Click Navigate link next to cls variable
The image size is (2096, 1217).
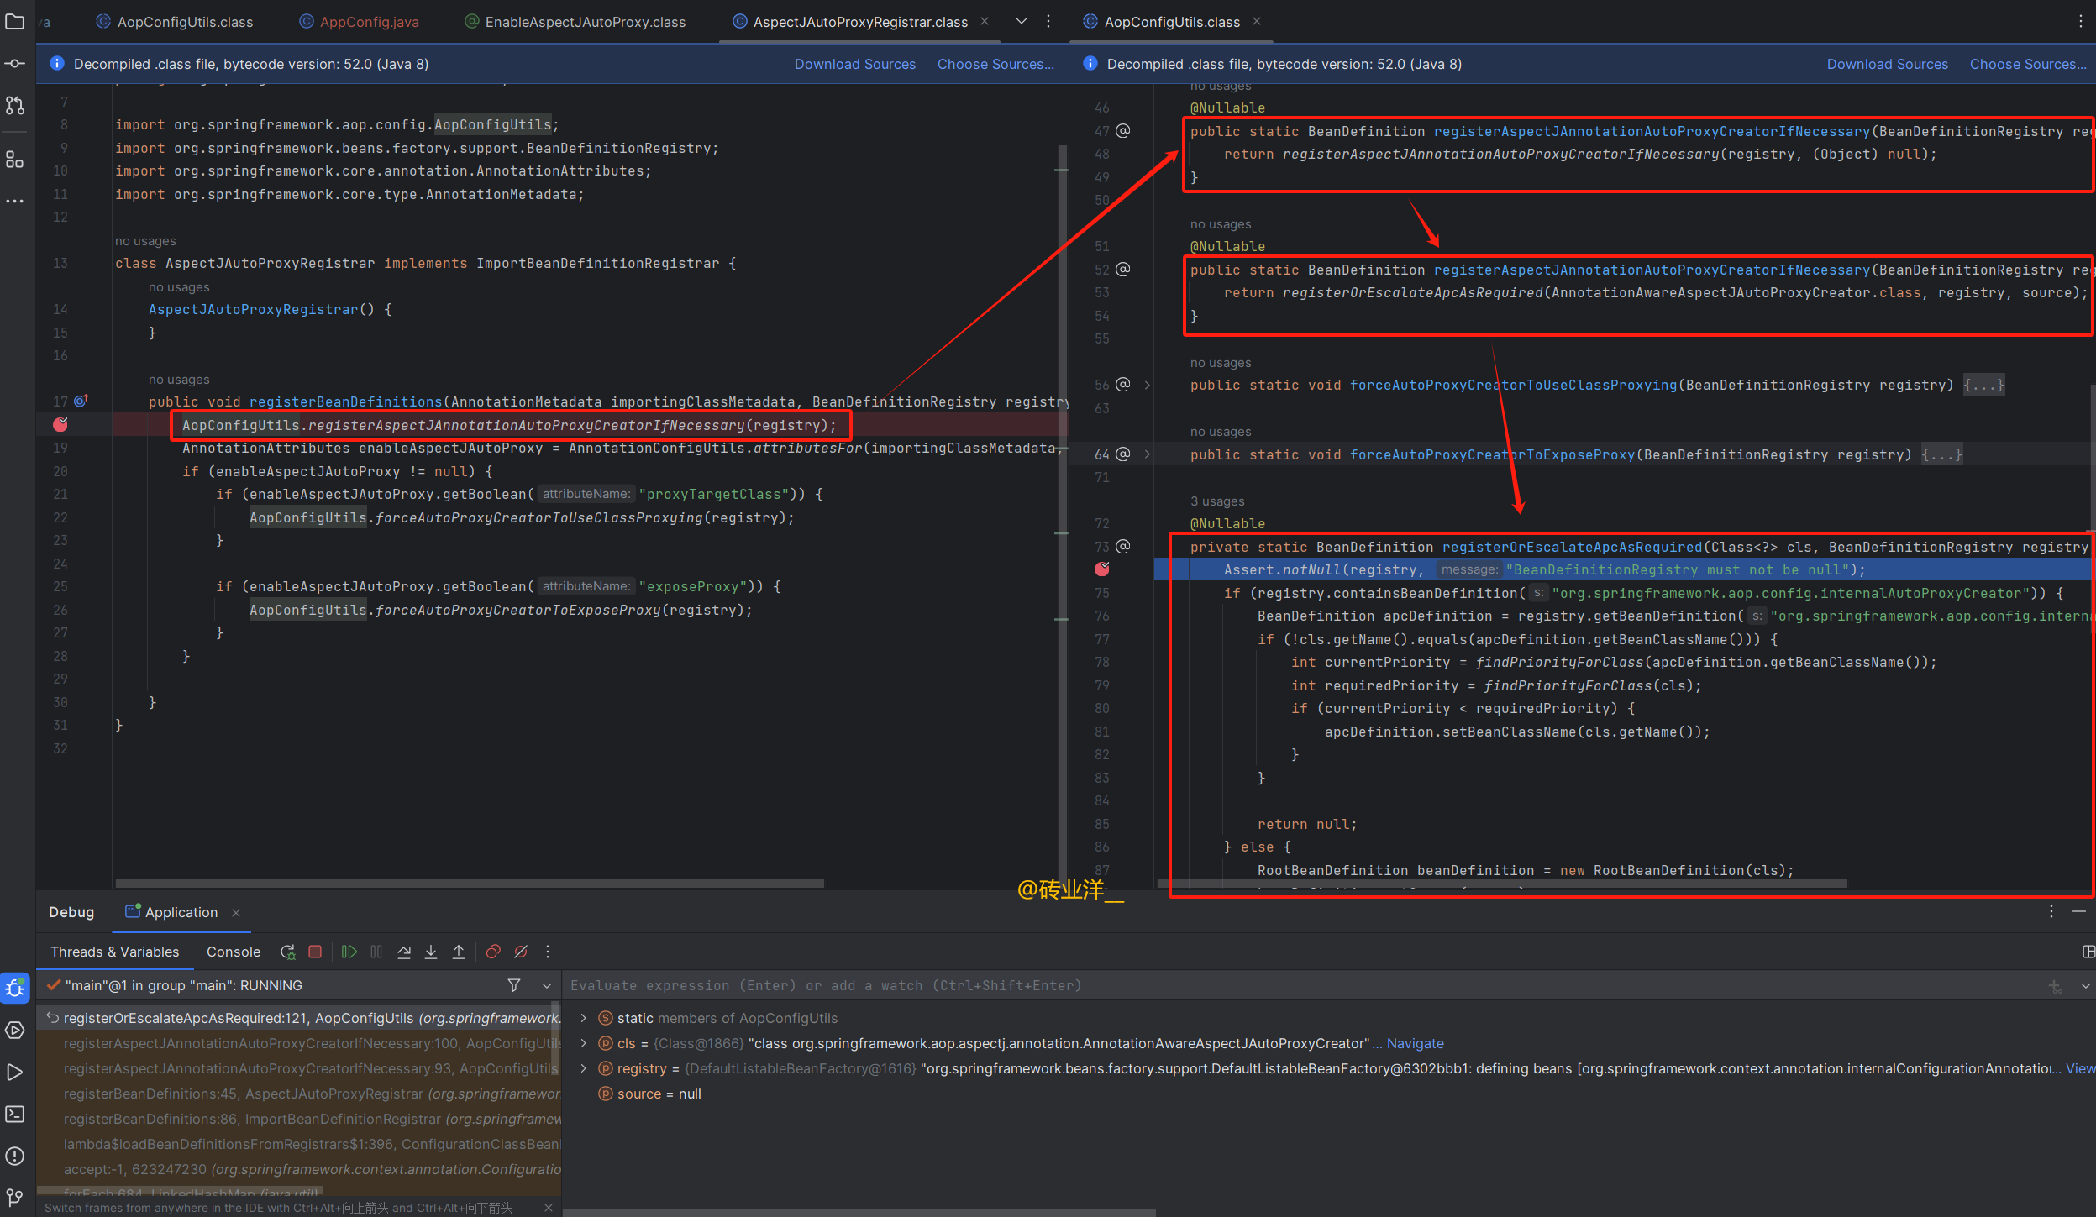(1415, 1043)
